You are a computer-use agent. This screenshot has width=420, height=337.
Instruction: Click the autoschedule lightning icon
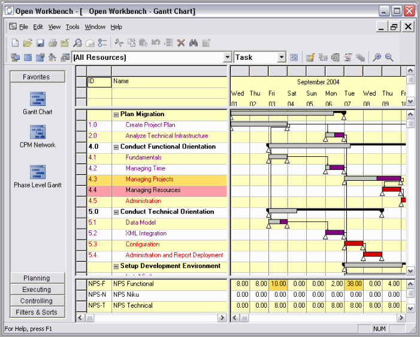pyautogui.click(x=310, y=57)
